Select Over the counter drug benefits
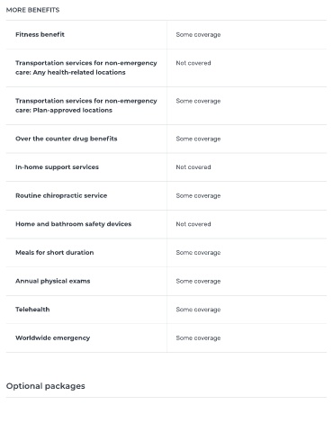Screen dimensions: 333x432 click(x=67, y=139)
